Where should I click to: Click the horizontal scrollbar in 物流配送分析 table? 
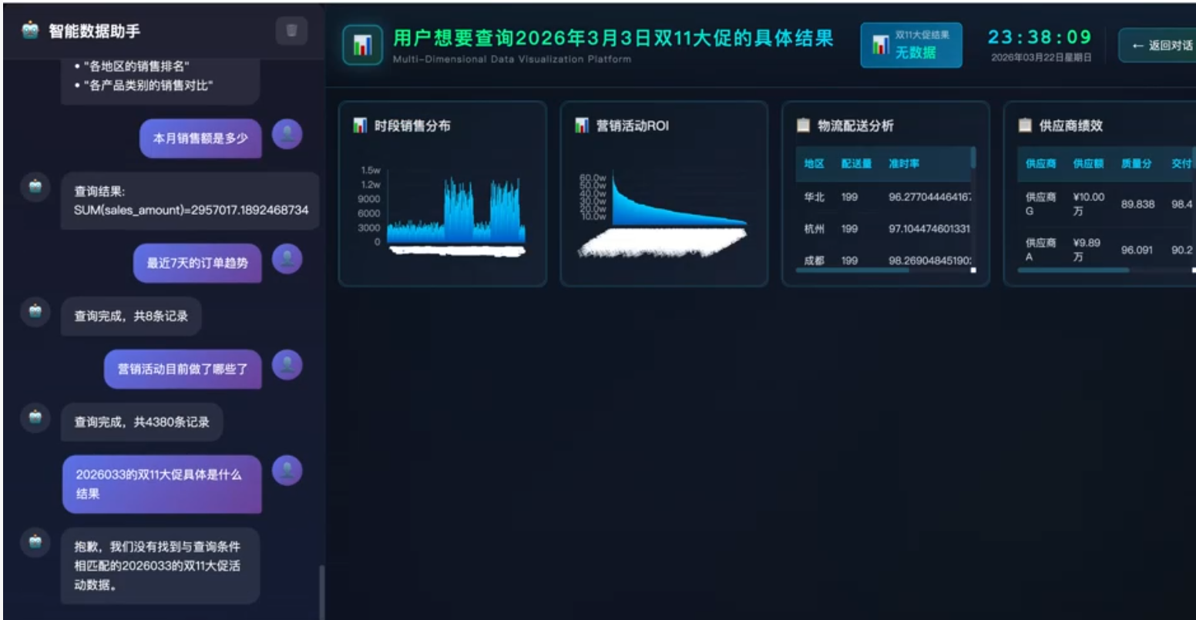852,270
